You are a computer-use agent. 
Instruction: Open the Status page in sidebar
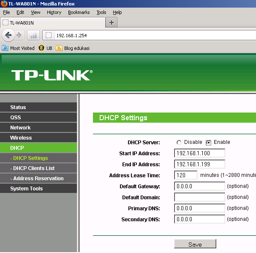pyautogui.click(x=38, y=107)
